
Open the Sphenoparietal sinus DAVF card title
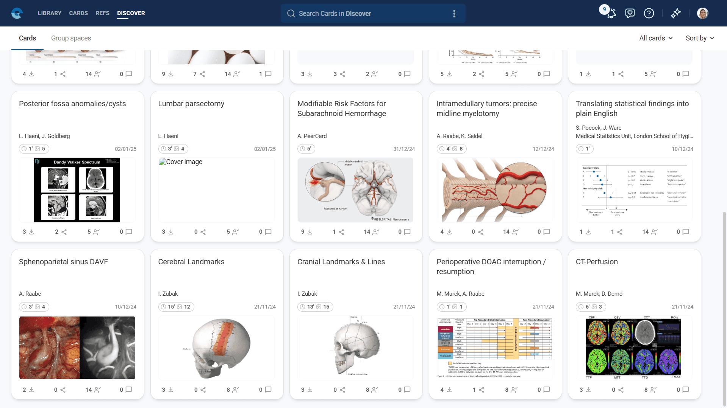coord(63,262)
